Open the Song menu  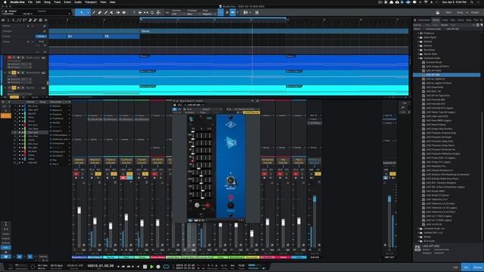click(x=47, y=2)
